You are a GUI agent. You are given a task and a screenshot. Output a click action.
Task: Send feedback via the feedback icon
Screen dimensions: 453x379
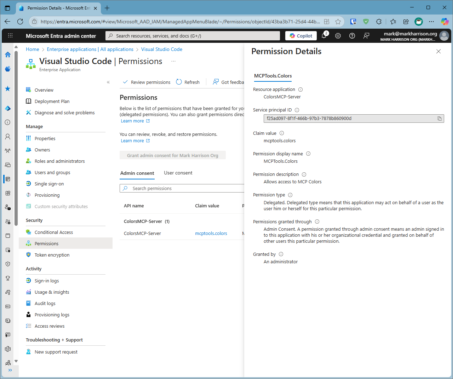[366, 36]
